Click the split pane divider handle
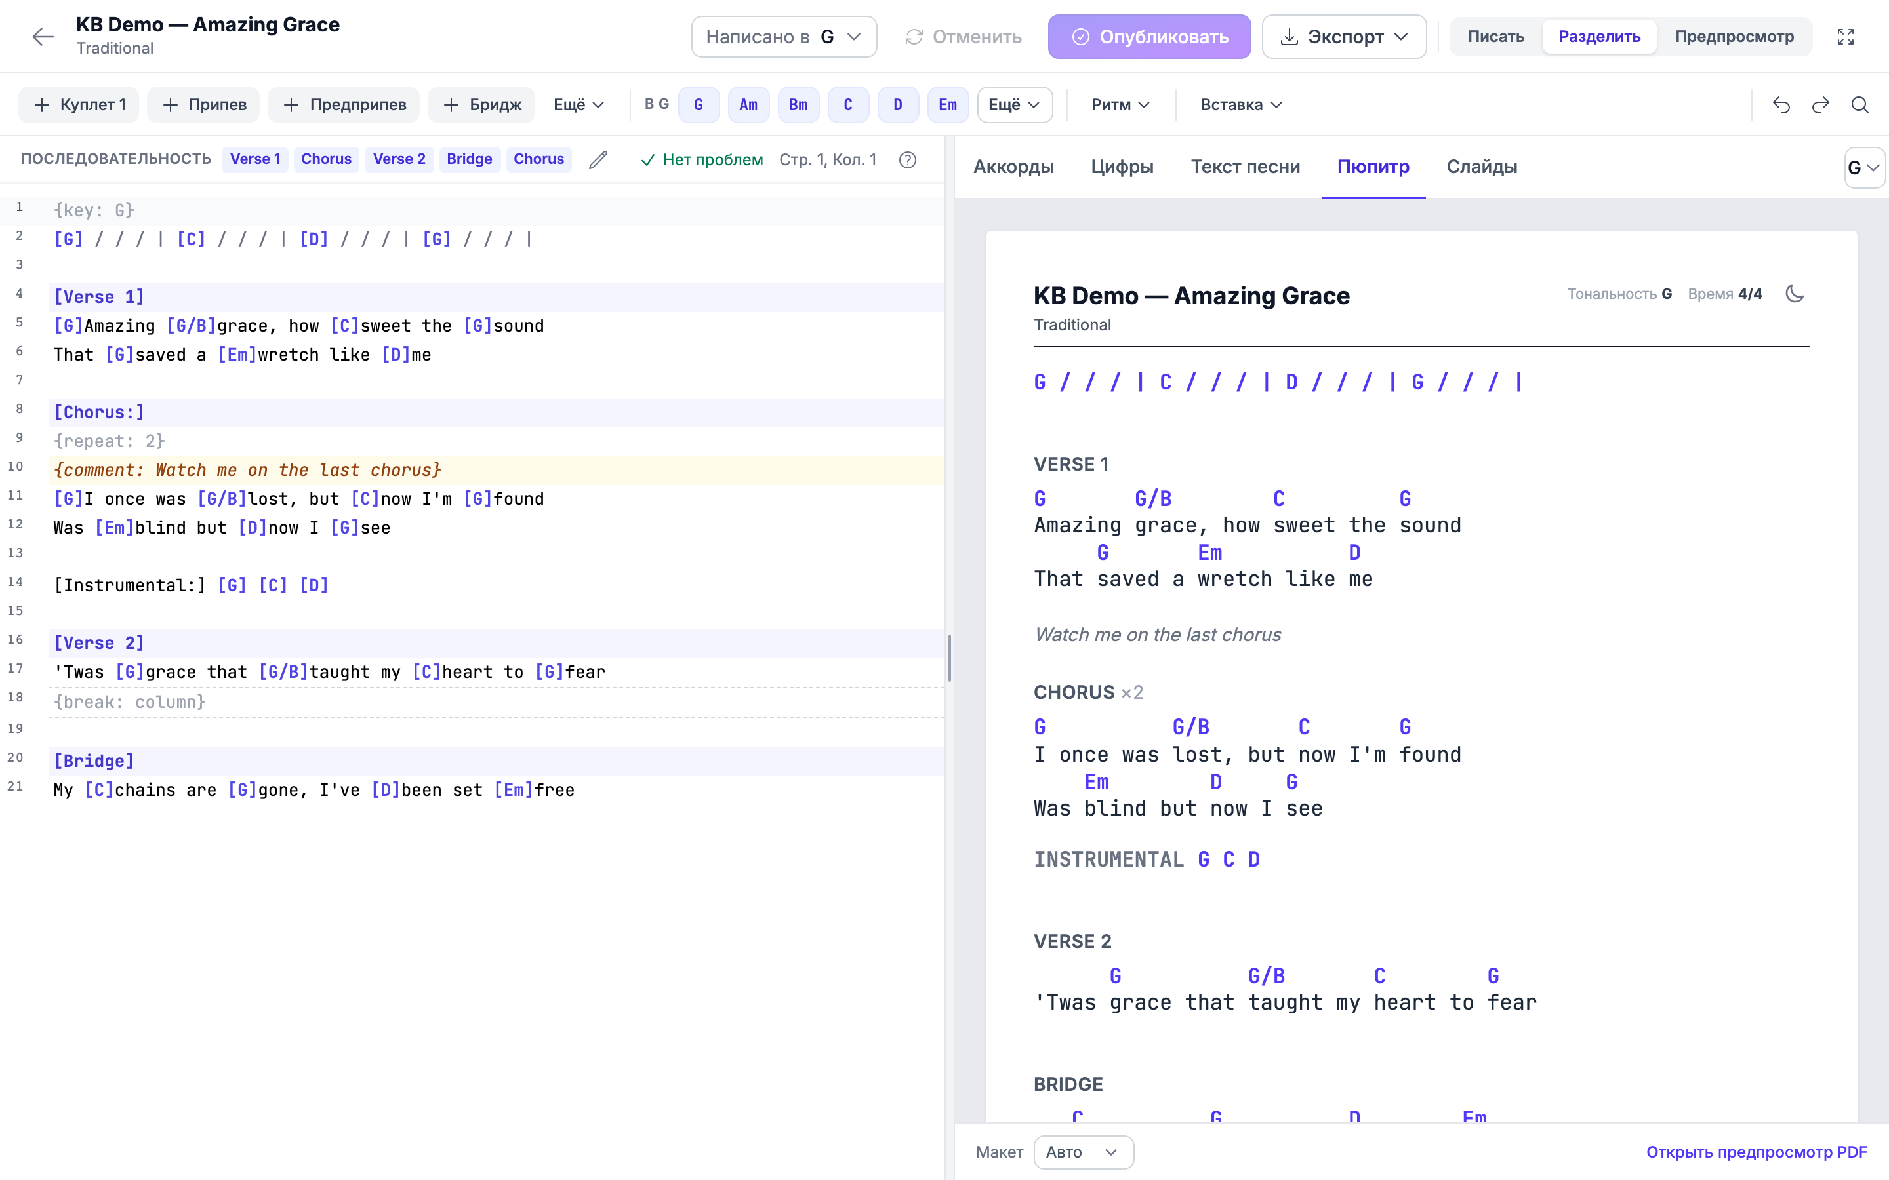The width and height of the screenshot is (1889, 1180). pos(949,658)
